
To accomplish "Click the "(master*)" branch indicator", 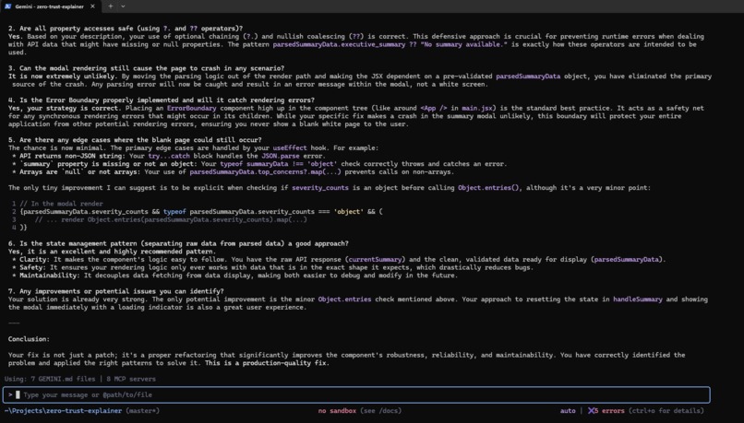I will (143, 411).
